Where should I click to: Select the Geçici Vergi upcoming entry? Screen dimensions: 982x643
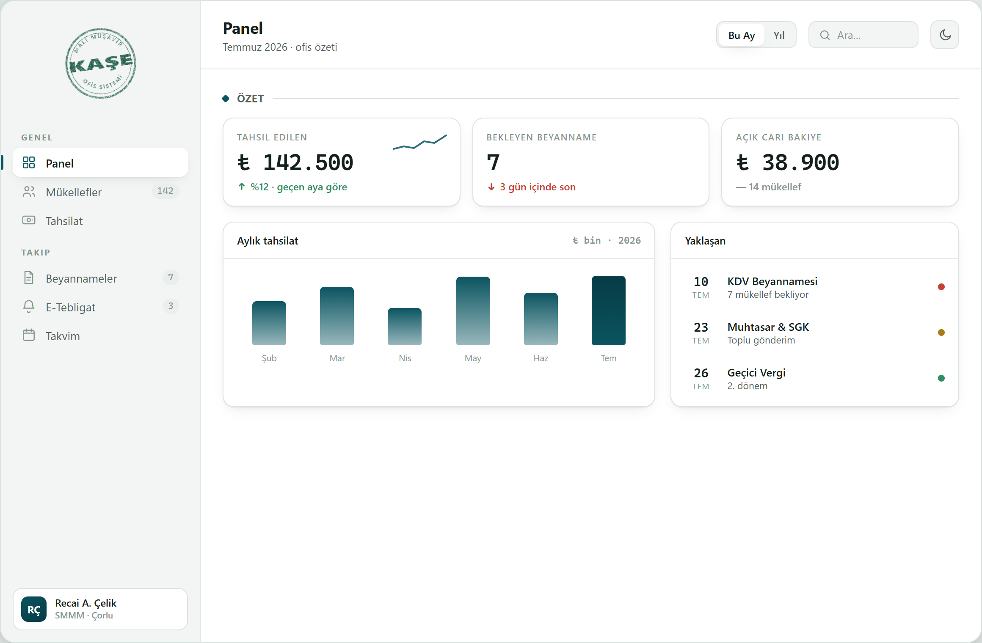[x=814, y=379]
